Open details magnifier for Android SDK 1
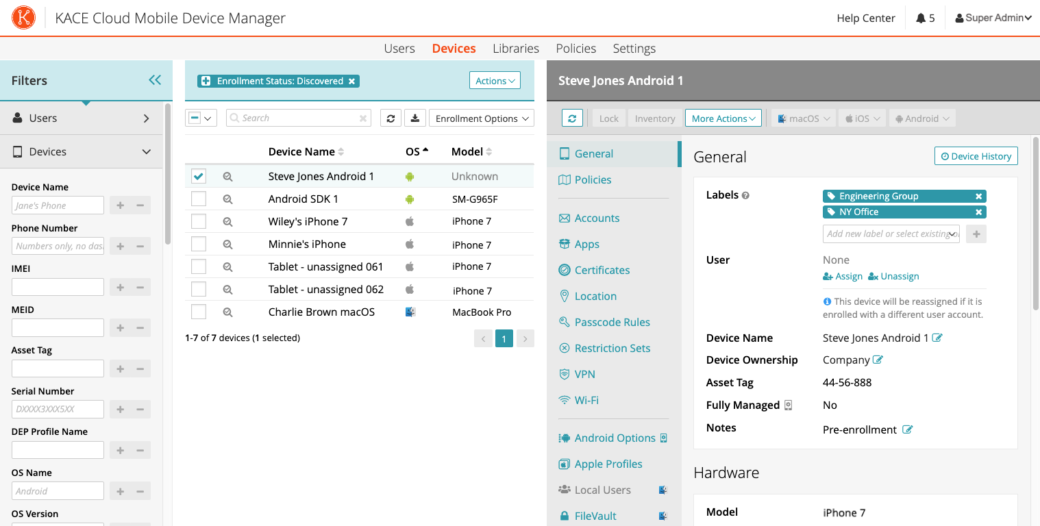 pyautogui.click(x=227, y=199)
